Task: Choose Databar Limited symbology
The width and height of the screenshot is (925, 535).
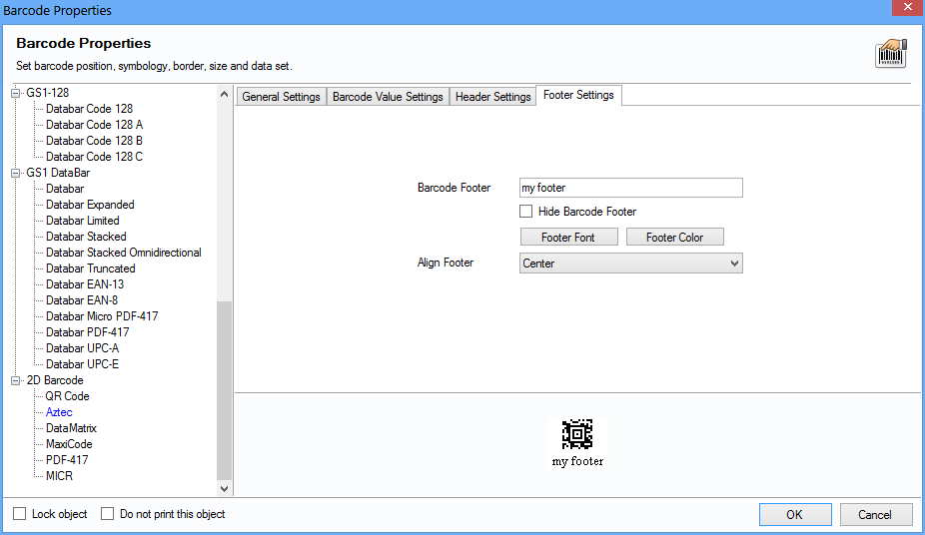Action: [83, 221]
